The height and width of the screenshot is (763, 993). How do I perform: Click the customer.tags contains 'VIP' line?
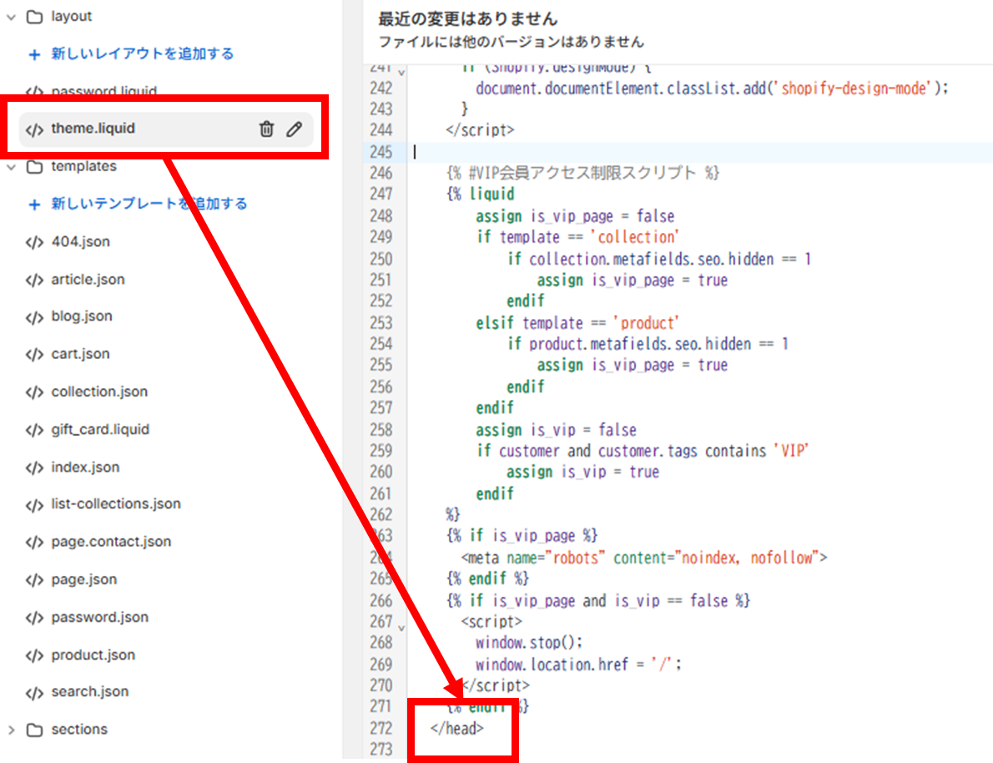[x=643, y=451]
